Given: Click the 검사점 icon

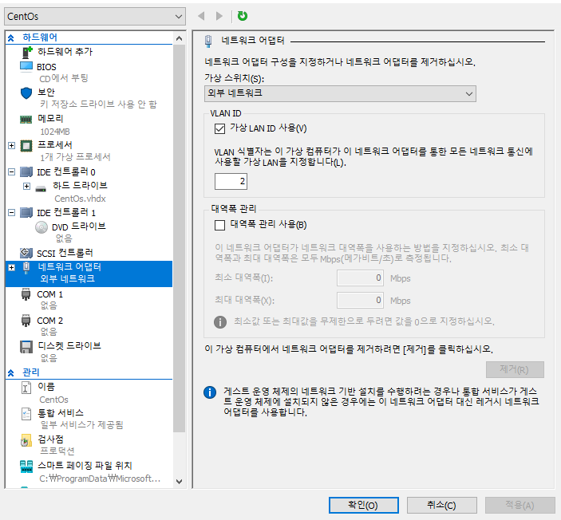Looking at the screenshot, I should [26, 440].
